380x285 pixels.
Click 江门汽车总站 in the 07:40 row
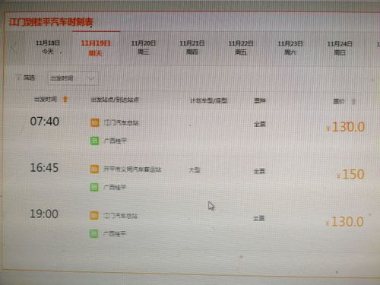tap(121, 123)
